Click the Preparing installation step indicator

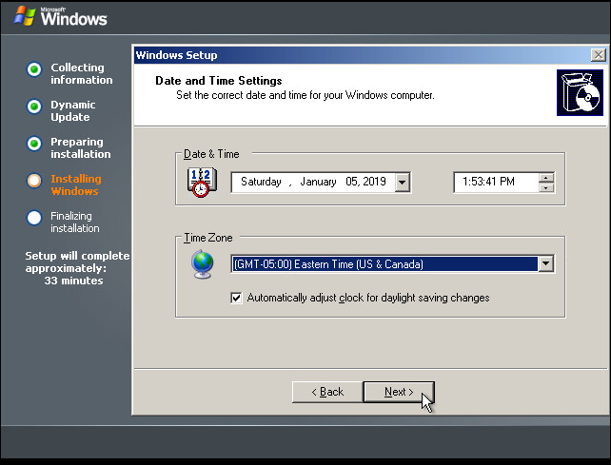pyautogui.click(x=34, y=144)
